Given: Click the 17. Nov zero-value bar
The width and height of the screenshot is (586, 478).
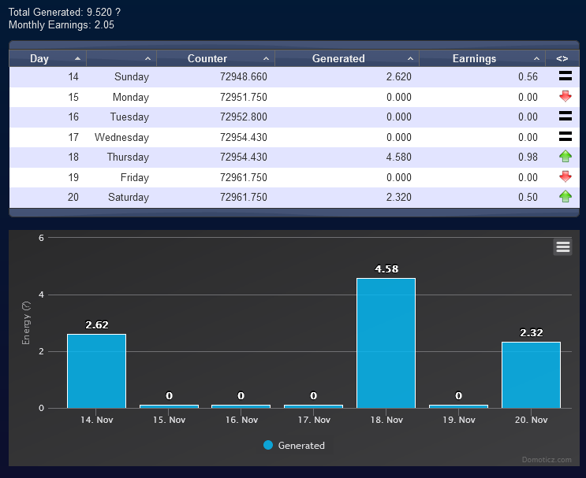Looking at the screenshot, I should pos(314,406).
